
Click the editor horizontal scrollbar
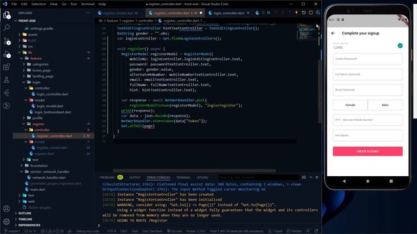click(194, 170)
